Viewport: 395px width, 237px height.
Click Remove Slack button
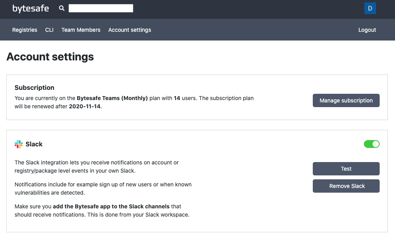click(346, 186)
